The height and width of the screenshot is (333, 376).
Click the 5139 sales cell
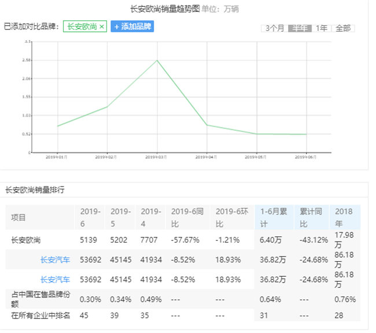pyautogui.click(x=89, y=240)
